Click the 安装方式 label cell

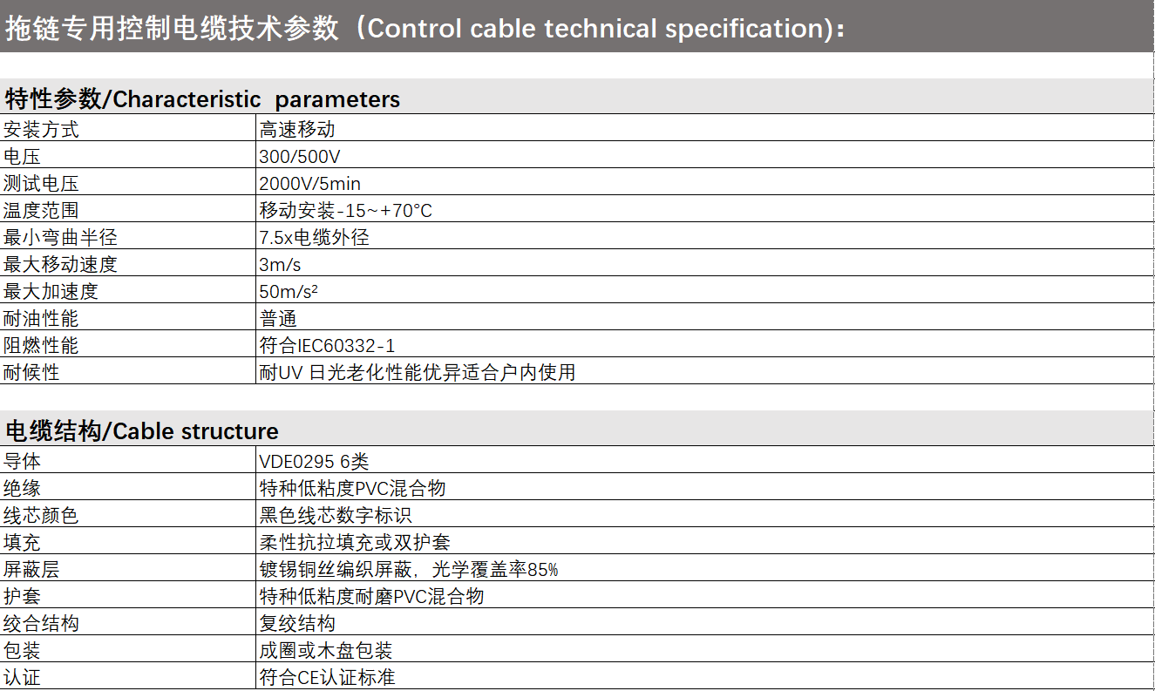pyautogui.click(x=41, y=130)
